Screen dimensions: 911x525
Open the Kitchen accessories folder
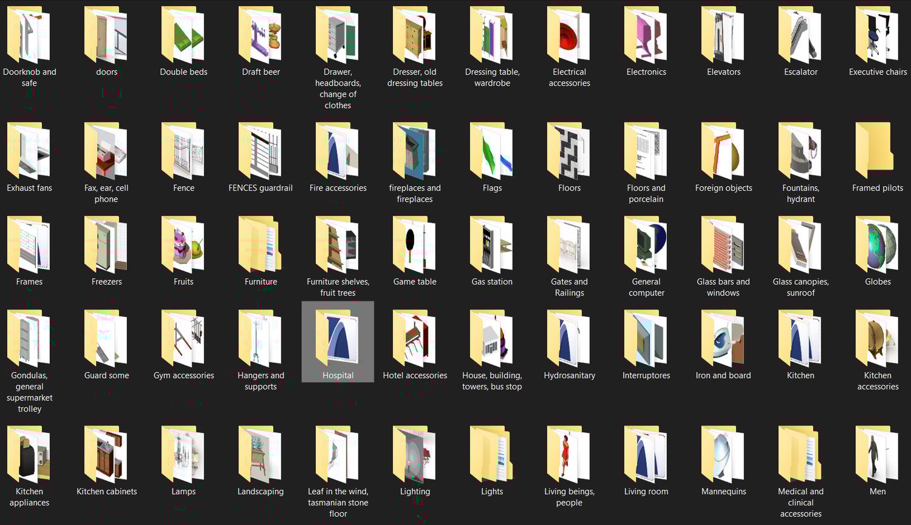(x=878, y=338)
